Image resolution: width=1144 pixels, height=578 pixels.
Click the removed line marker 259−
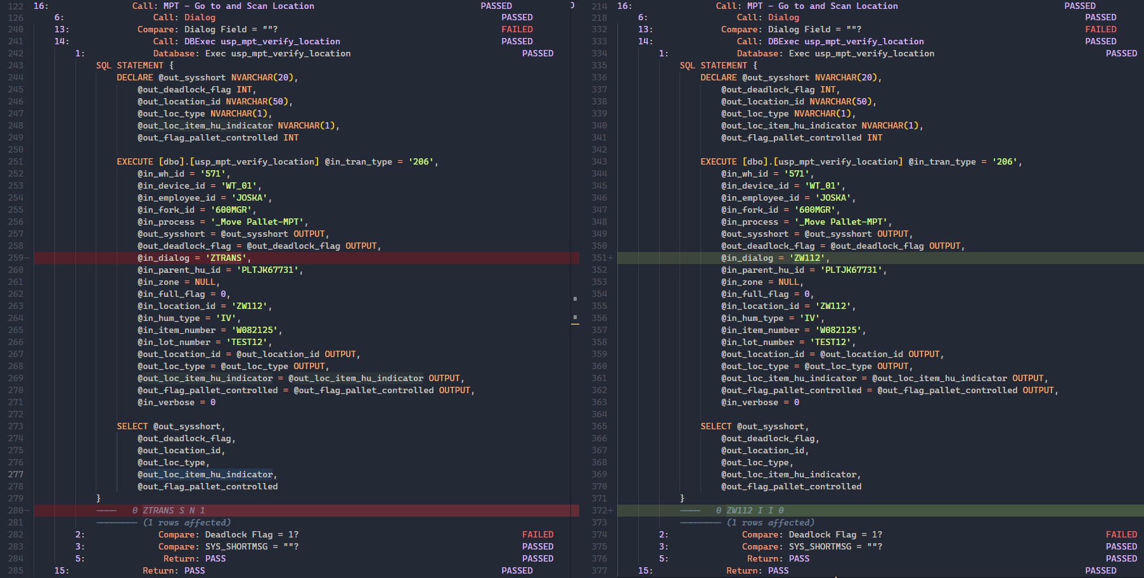[x=18, y=258]
